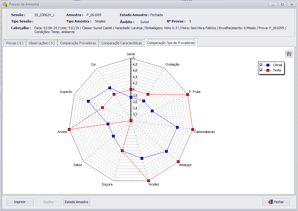
Task: Click the red Teste legend marker
Action: click(x=268, y=70)
